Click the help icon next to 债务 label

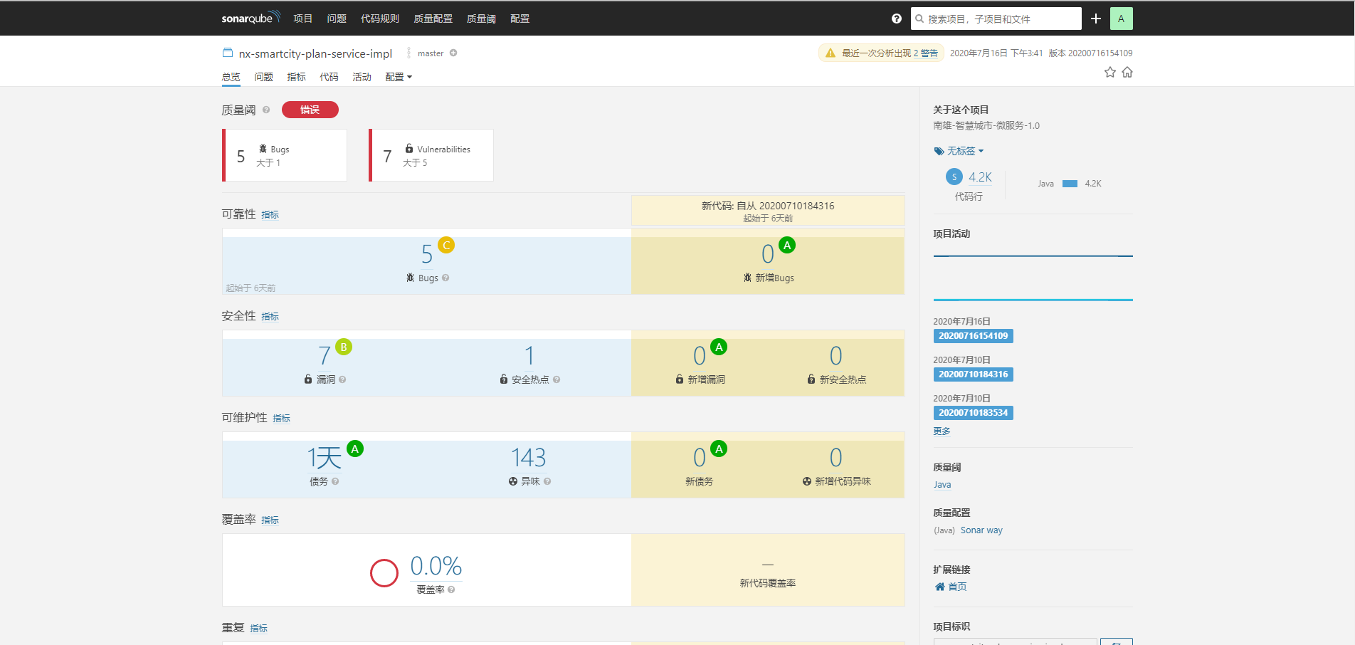[x=335, y=481]
